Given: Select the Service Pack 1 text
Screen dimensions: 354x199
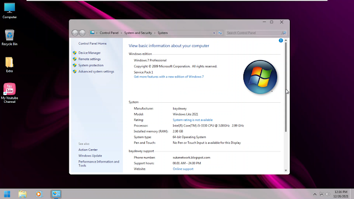Looking at the screenshot, I should (x=143, y=72).
